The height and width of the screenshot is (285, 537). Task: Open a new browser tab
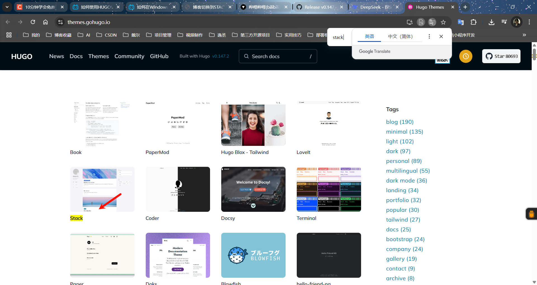click(x=465, y=7)
